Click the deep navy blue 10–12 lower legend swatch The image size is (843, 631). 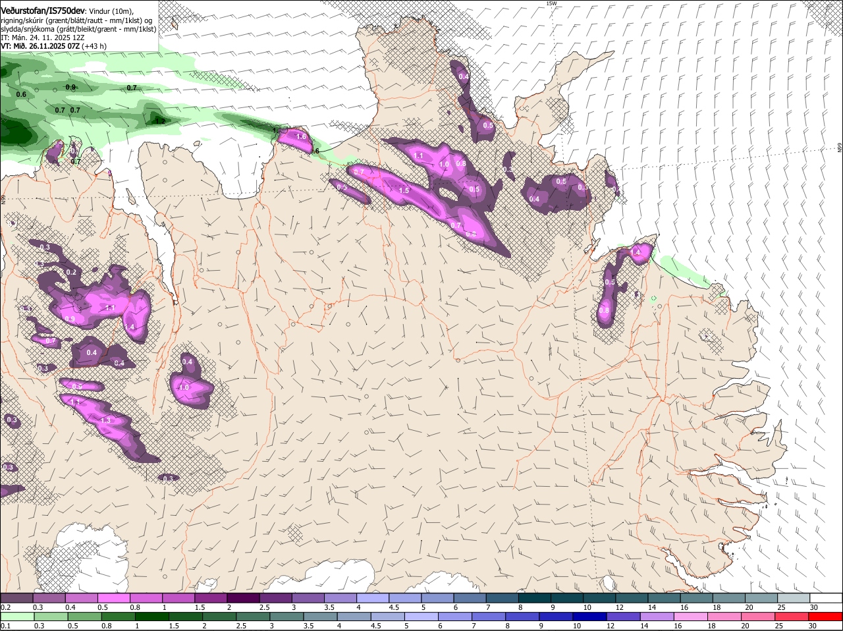coord(590,617)
